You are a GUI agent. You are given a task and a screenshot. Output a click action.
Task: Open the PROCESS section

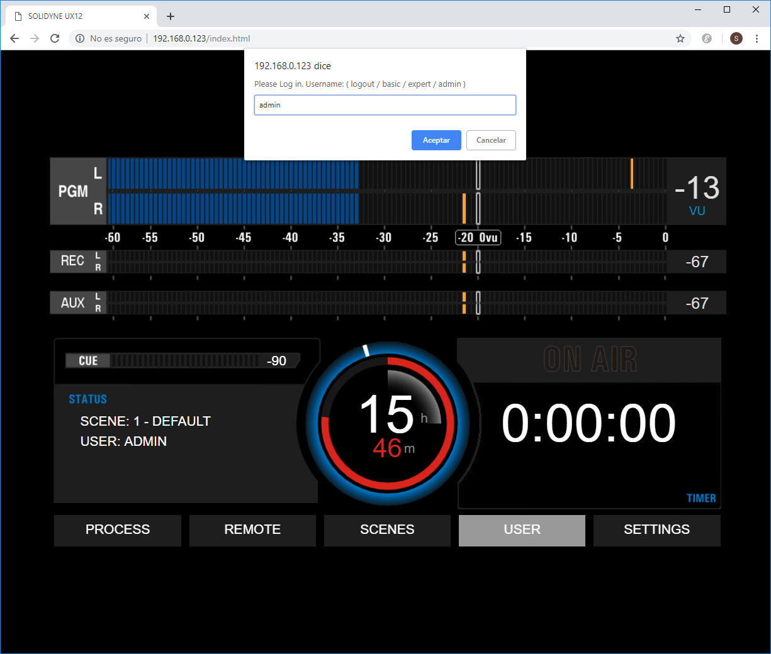pyautogui.click(x=118, y=530)
